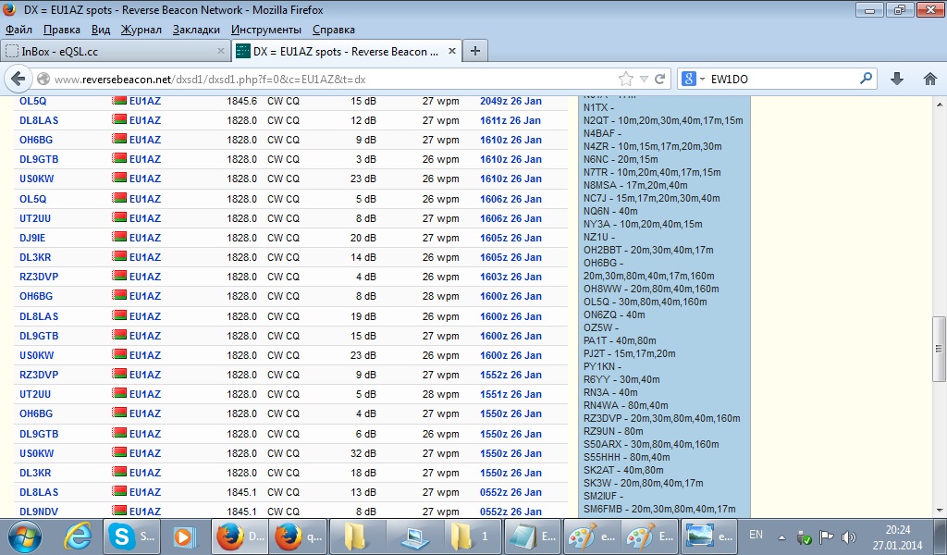The image size is (947, 555).
Task: Show hidden system tray icons
Action: point(782,536)
